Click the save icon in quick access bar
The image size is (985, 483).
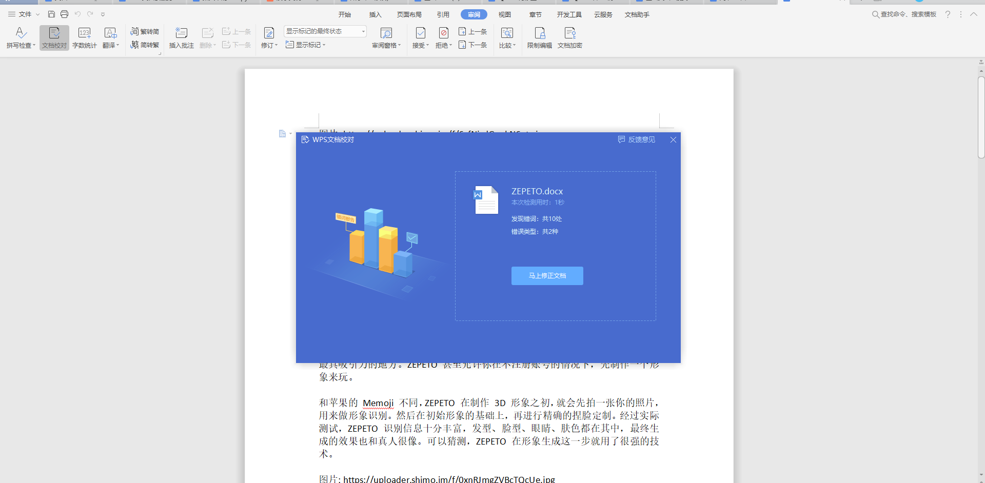[x=51, y=14]
